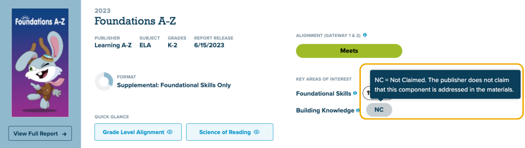Viewport: 525px width, 148px height.
Task: Click the info icon beside Foundational Skills
Action: 355,93
